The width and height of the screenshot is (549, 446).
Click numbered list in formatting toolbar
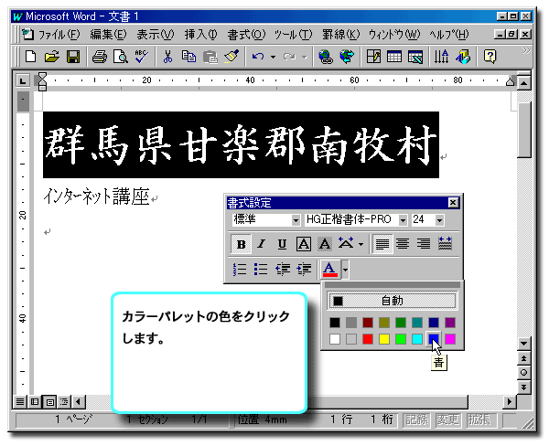click(x=240, y=270)
